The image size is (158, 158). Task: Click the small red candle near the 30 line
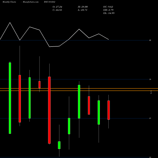(39, 85)
